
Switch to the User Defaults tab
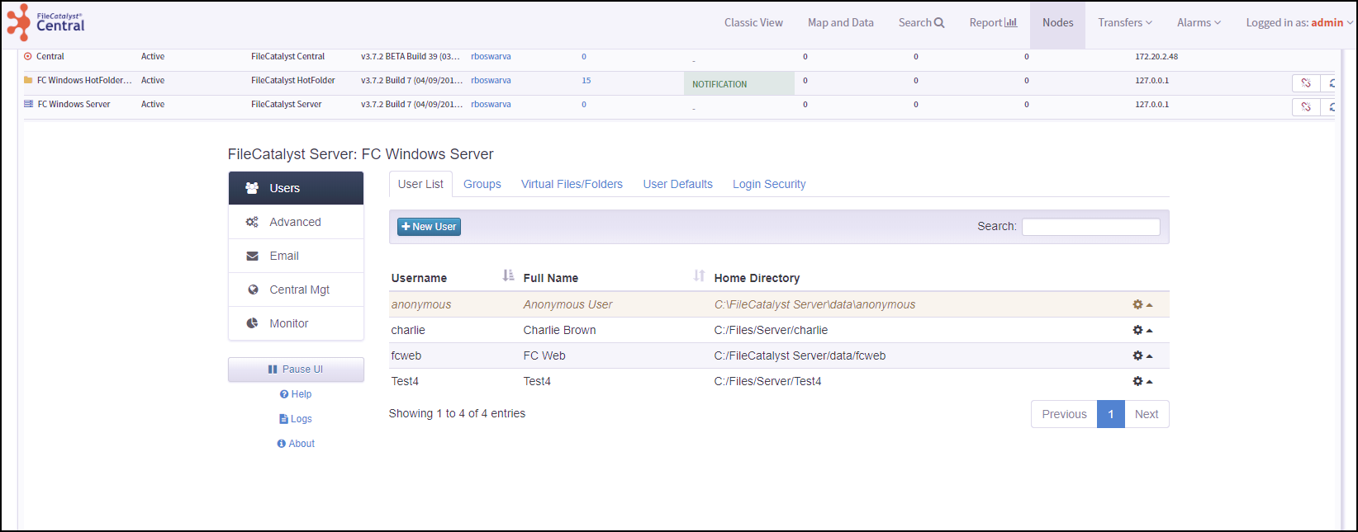click(678, 184)
